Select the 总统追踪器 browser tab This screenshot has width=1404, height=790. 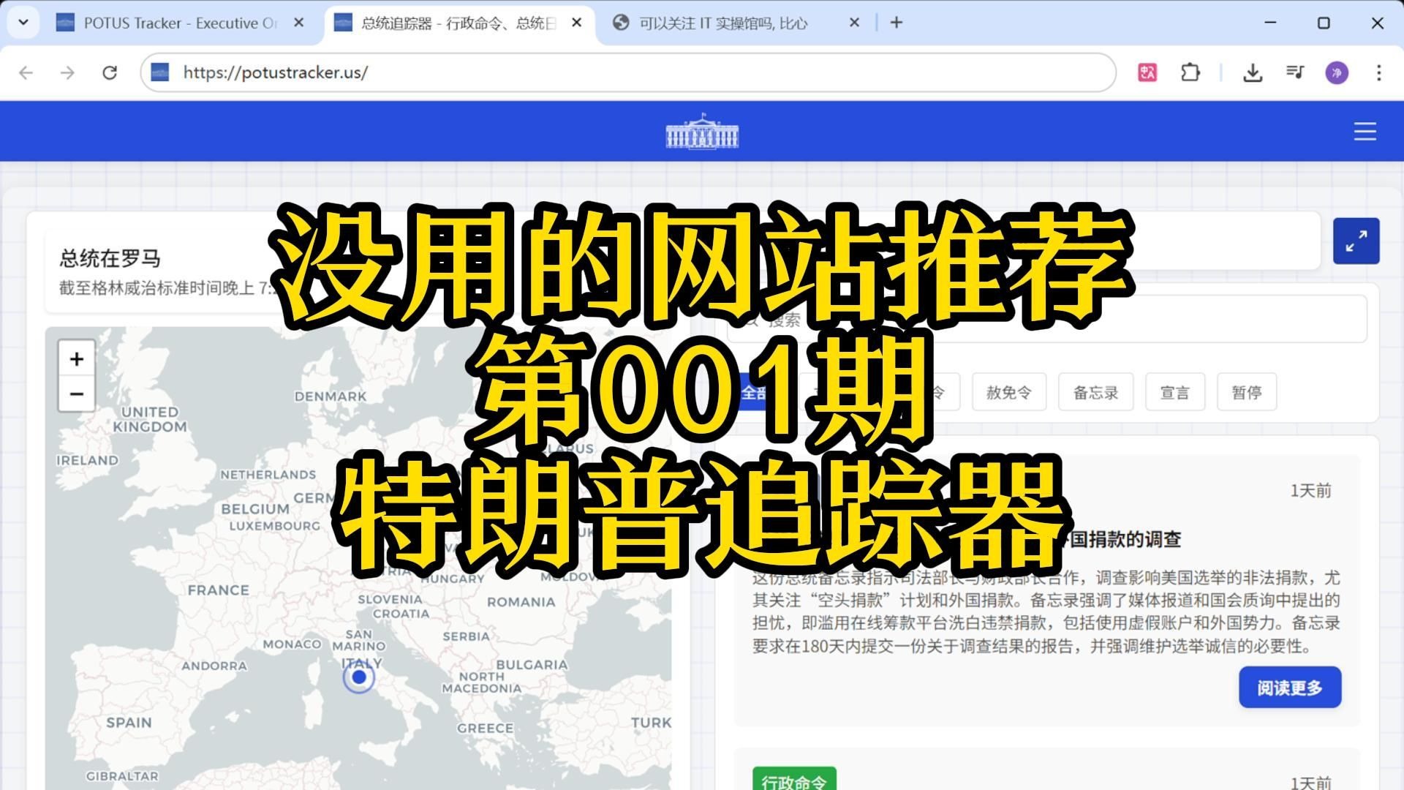coord(461,23)
